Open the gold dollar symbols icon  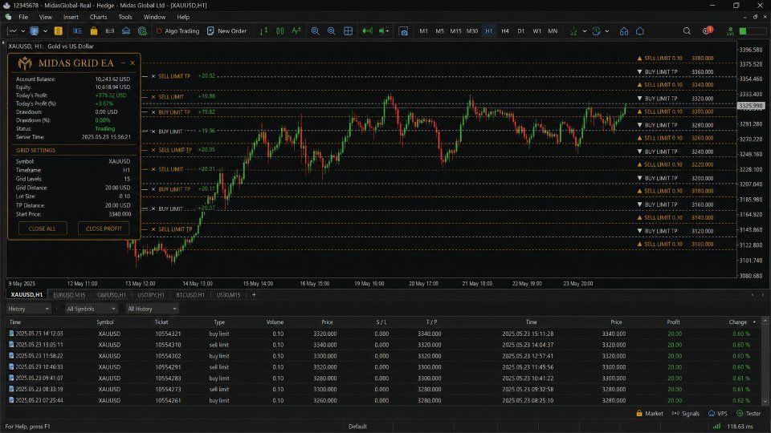click(58, 31)
